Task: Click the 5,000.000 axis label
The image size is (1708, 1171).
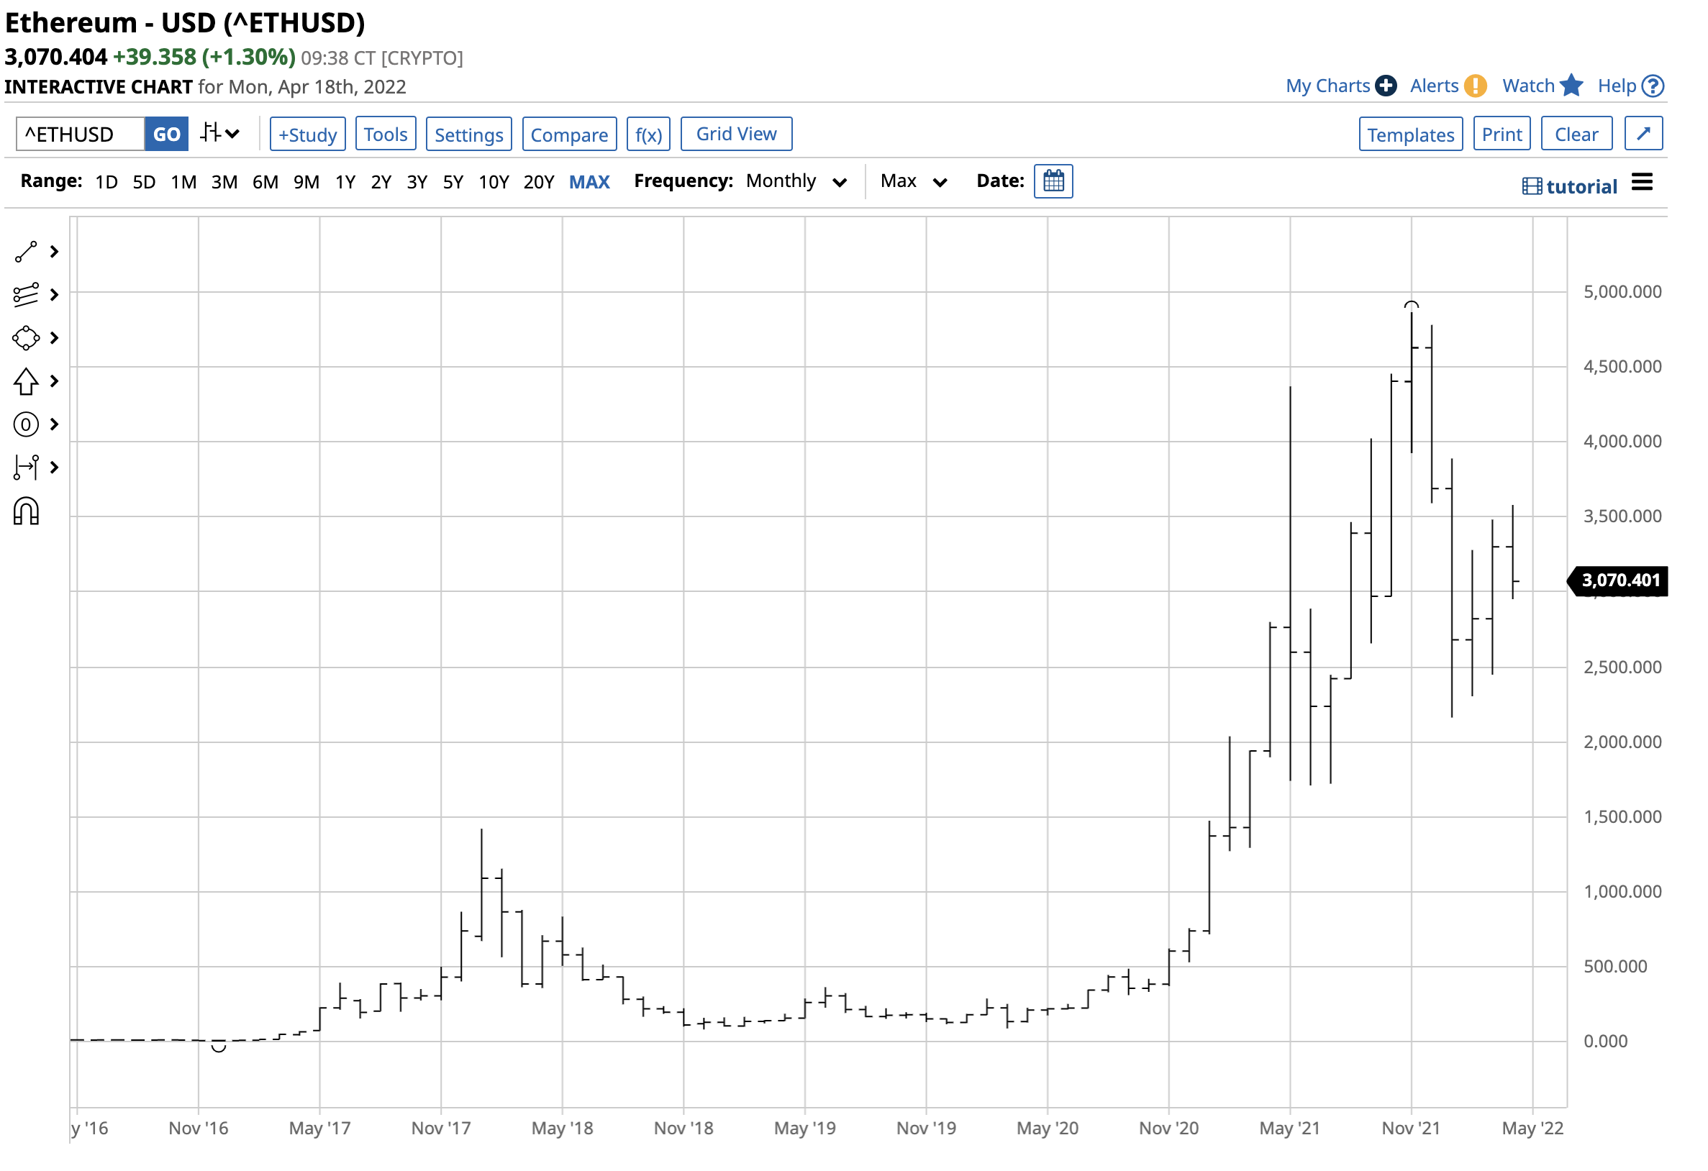Action: (x=1622, y=291)
